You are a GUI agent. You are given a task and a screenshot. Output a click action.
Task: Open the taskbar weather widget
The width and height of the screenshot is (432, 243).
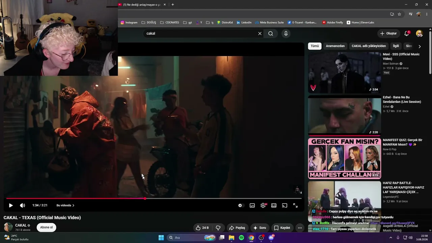(x=17, y=238)
